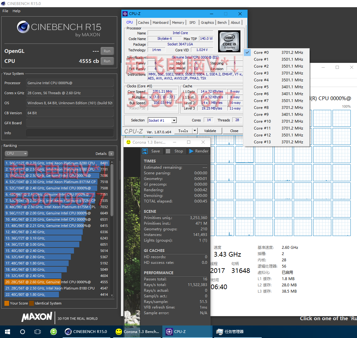Click the MAXON logo in Cinebench
The image size is (357, 338).
(37, 317)
